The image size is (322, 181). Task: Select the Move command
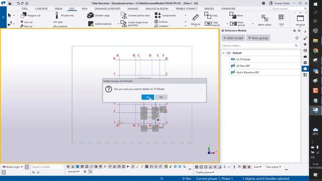236,16
